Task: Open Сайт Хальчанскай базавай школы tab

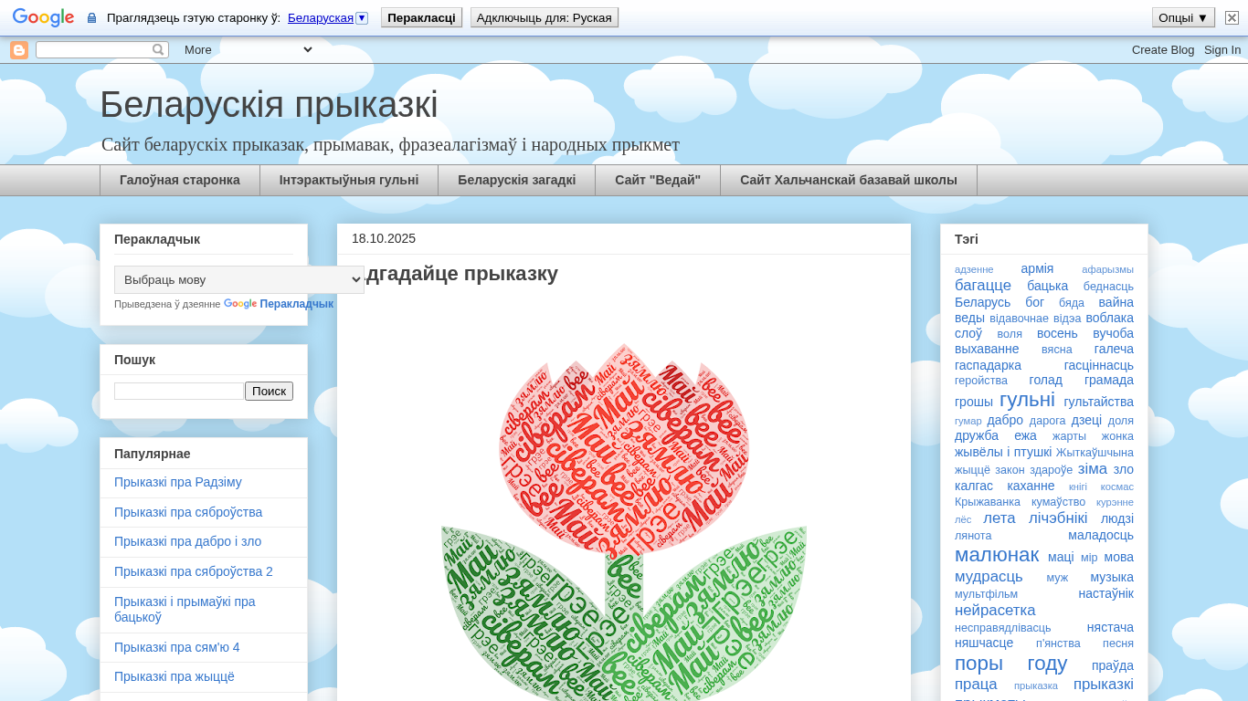Action: click(849, 180)
